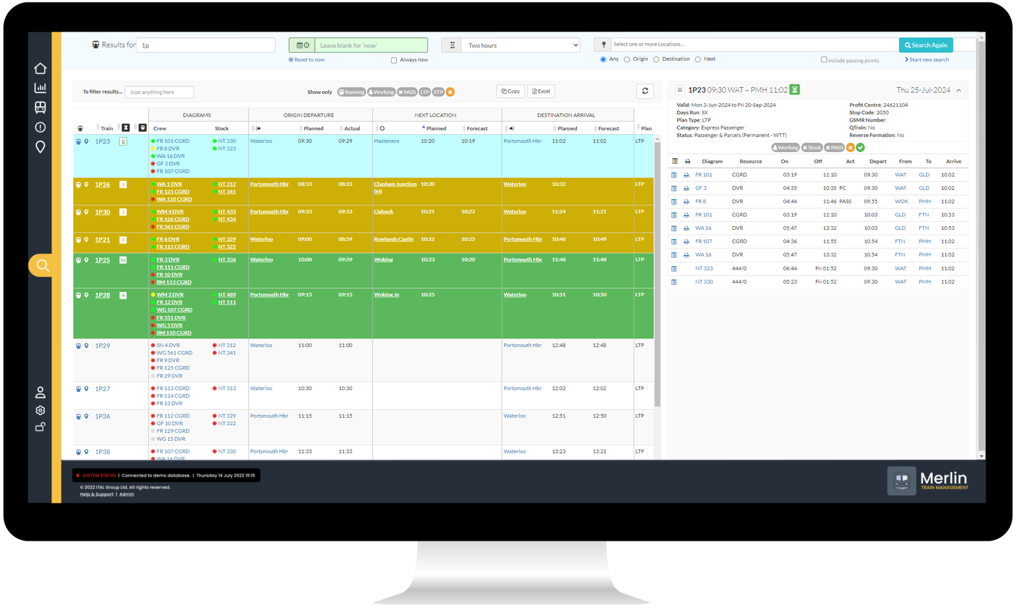
Task: Open the map location pin icon
Action: 40,147
